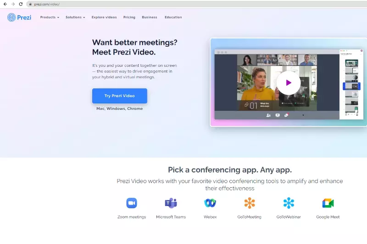
Task: Click the top slide thumbnail in demo sidebar
Action: (351, 63)
